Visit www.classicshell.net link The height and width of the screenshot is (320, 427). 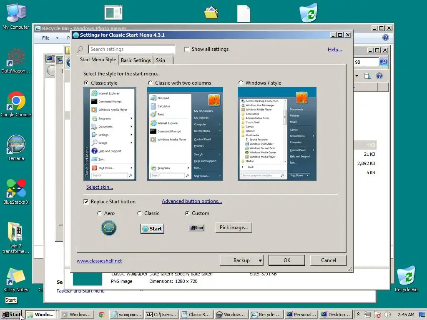click(99, 261)
